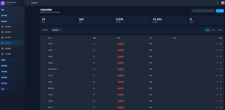Expand the 数据管理 sidebar group
This screenshot has width=225, height=110.
point(12,66)
